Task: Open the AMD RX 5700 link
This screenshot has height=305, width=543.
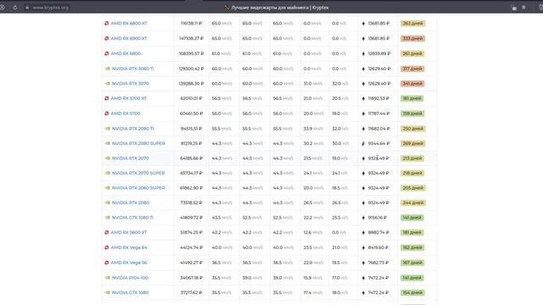Action: (126, 114)
